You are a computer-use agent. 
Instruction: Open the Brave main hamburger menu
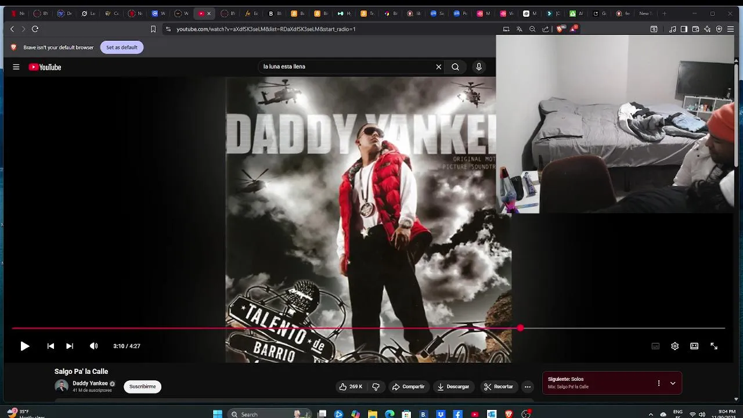(x=730, y=29)
